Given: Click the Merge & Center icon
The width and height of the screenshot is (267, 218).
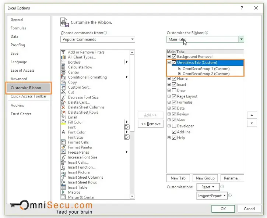Looking at the screenshot, I should [63, 197].
